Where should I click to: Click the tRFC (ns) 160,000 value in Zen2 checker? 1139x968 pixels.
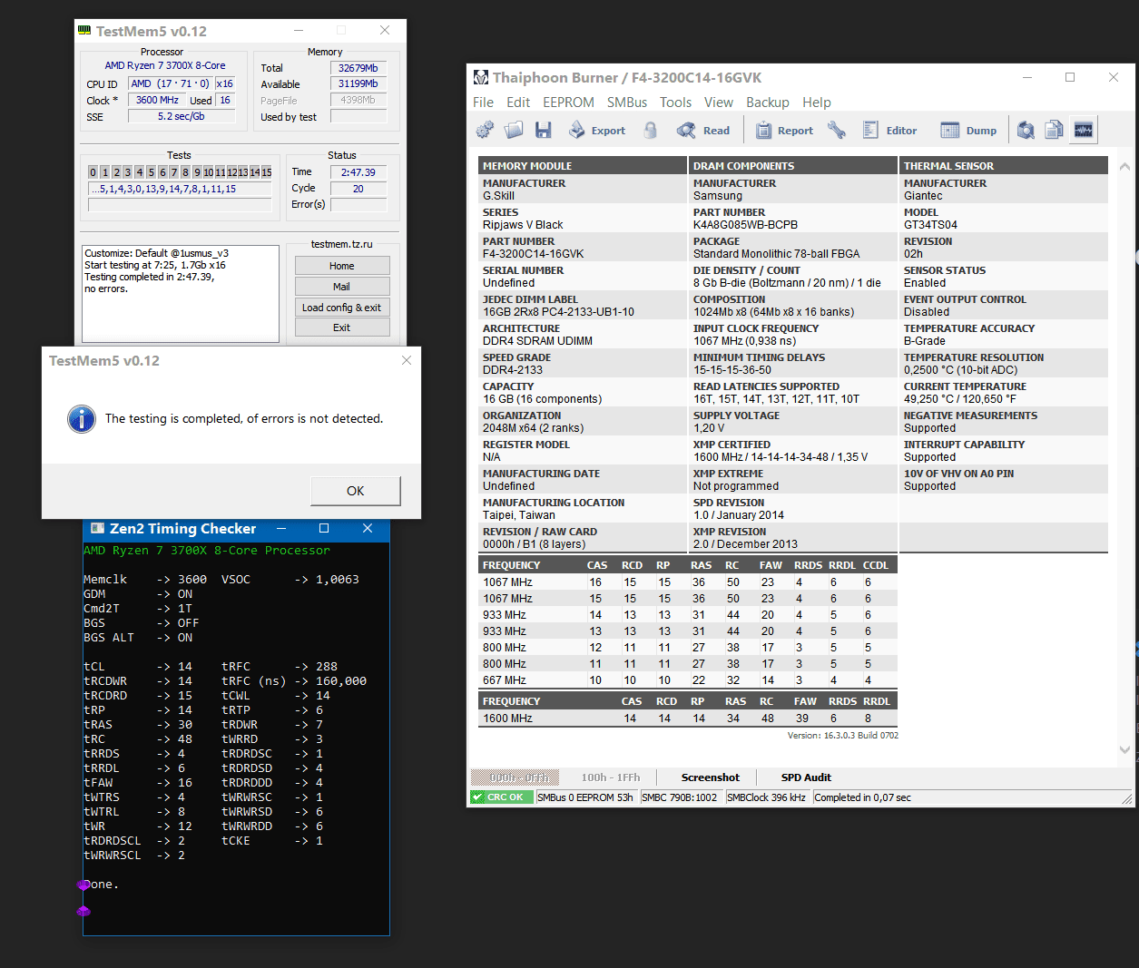(341, 680)
